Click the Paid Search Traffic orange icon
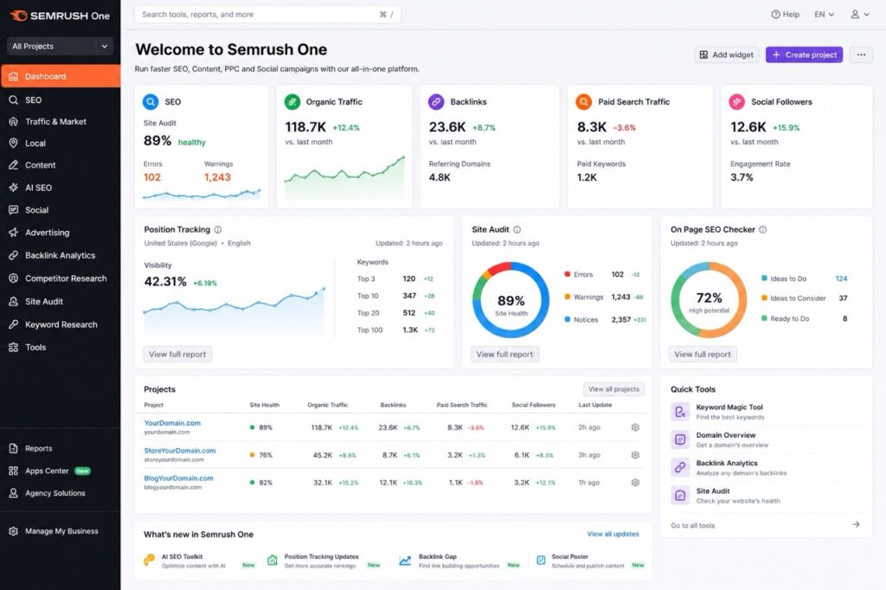The width and height of the screenshot is (886, 590). tap(584, 102)
